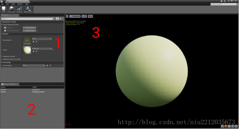Click the first blue chat icon in the title bar
The height and width of the screenshot is (129, 239).
click(x=221, y=1)
